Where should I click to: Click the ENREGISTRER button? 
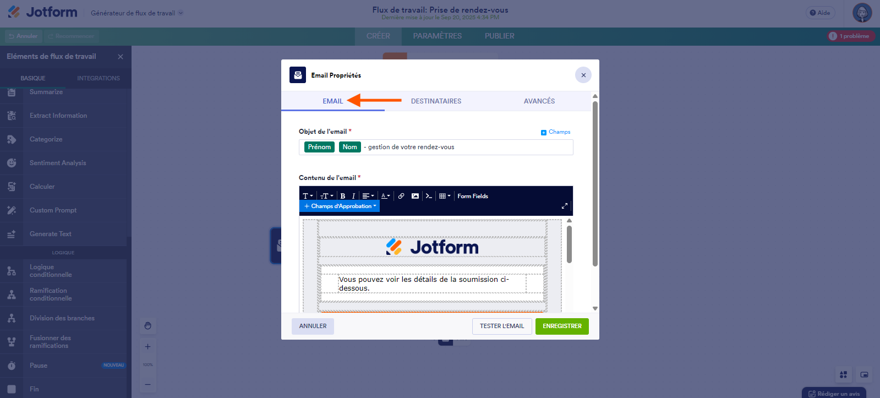562,326
